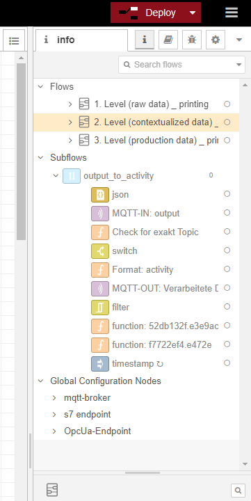Viewport: 251px width, 501px height.
Task: Click the outline scrollbar up arrow
Action: point(245,85)
